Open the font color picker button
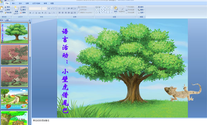Viewport: 207px width, 125px height. point(54,13)
